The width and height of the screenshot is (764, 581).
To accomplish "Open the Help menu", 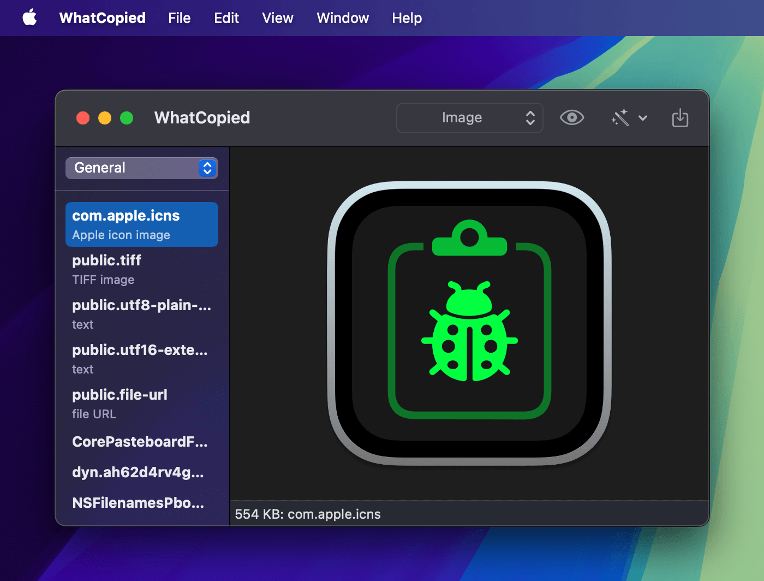I will coord(407,18).
